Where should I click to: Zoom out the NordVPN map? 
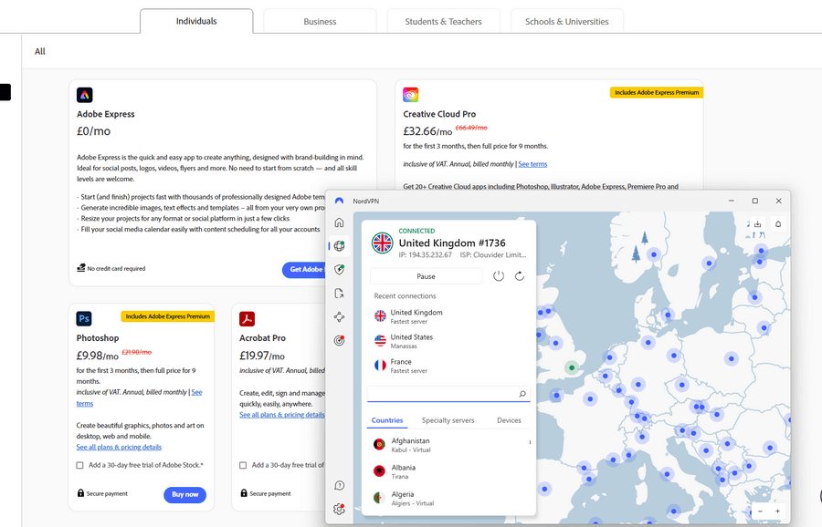[x=760, y=511]
